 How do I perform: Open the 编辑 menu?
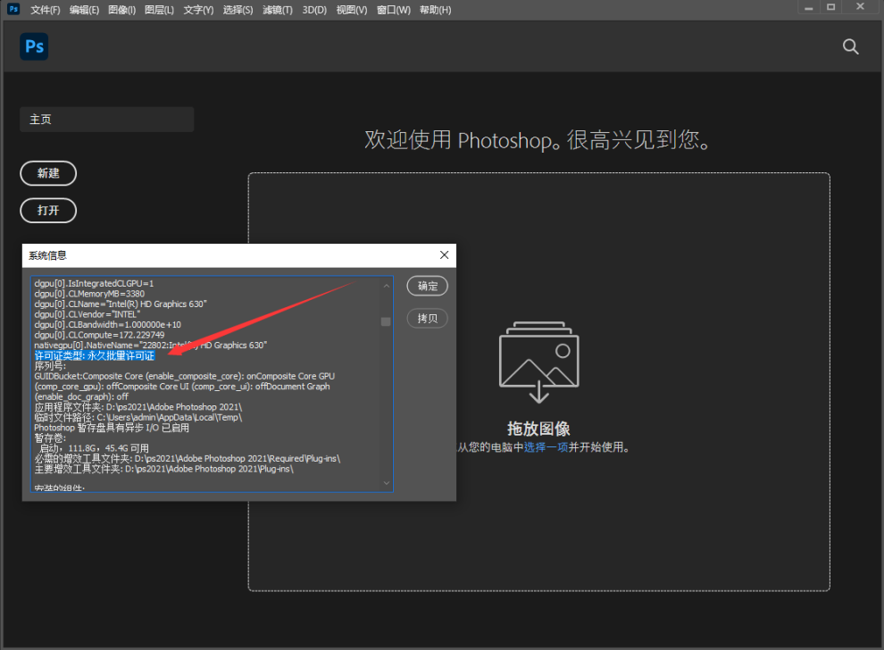(84, 9)
